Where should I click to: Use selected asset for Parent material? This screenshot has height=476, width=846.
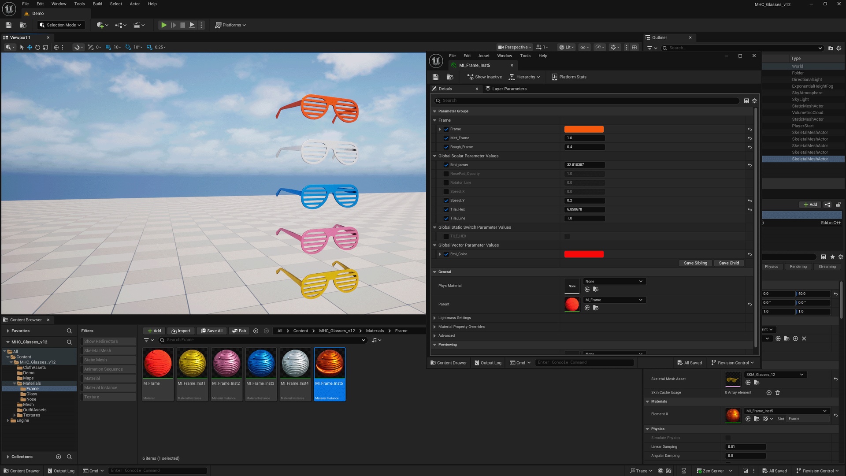point(587,308)
